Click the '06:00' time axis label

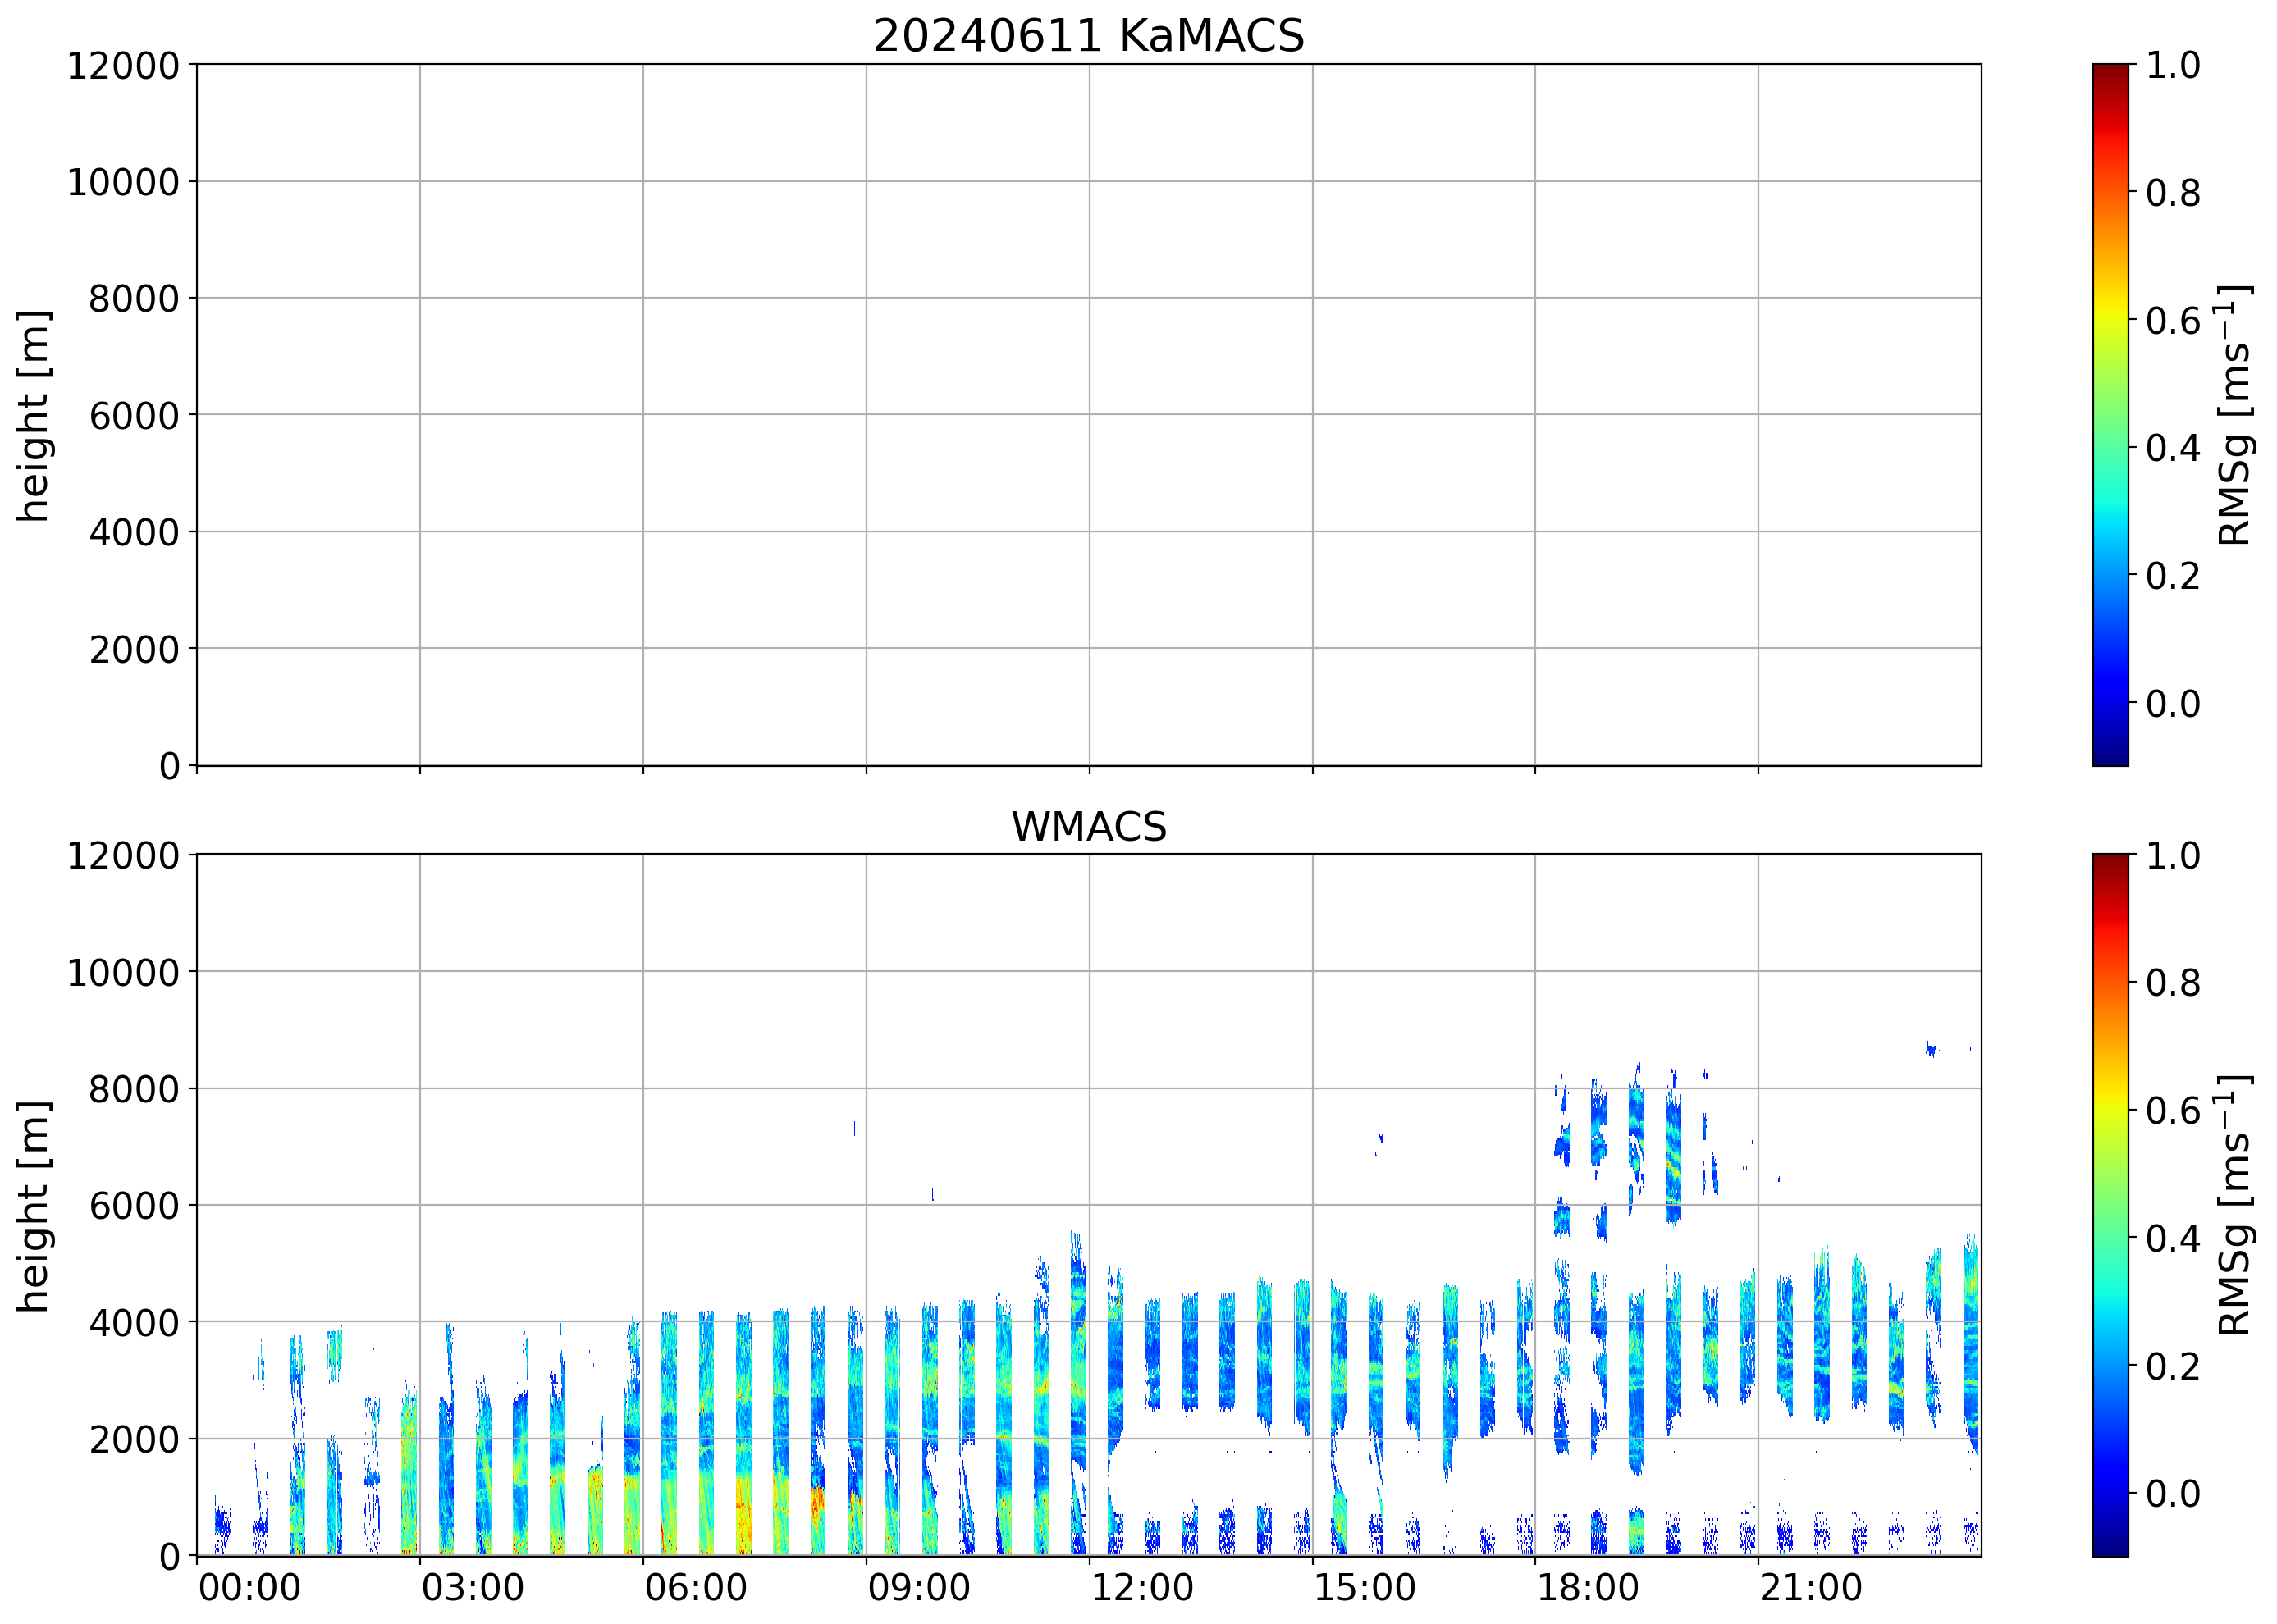(x=695, y=1588)
